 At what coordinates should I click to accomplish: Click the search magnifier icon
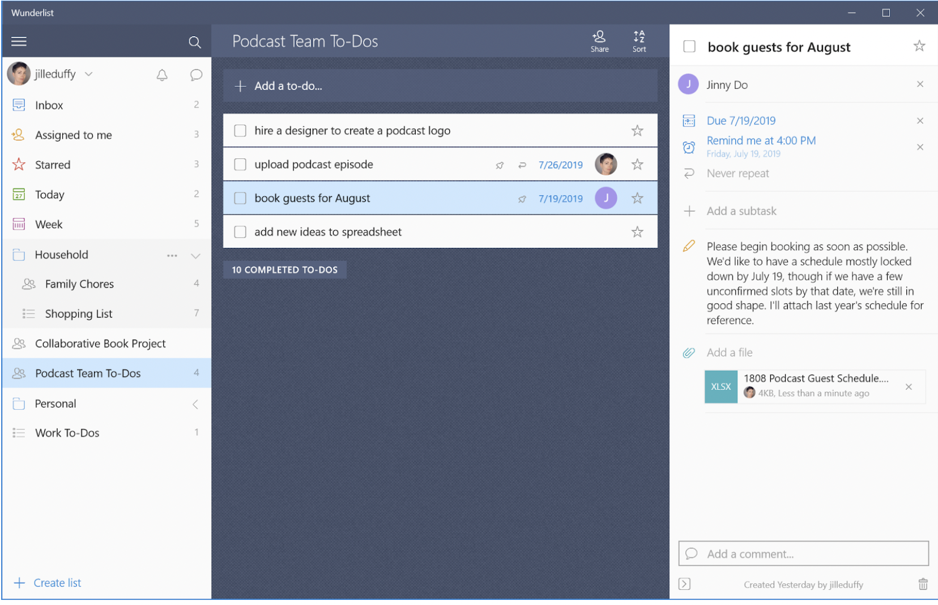tap(194, 42)
